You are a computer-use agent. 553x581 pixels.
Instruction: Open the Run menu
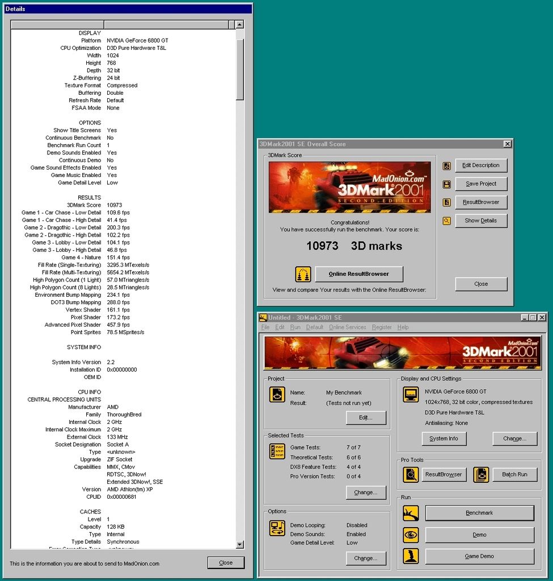[x=295, y=327]
